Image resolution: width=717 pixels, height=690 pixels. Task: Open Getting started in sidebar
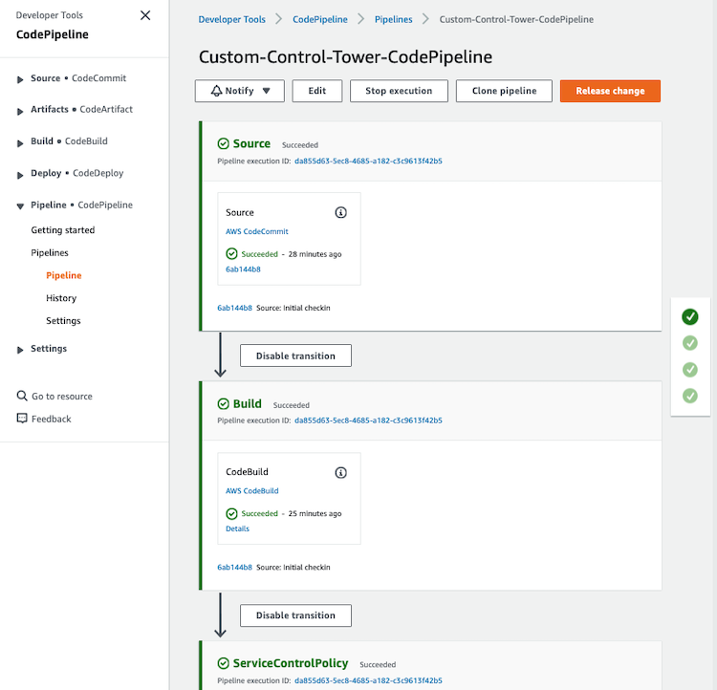(63, 230)
